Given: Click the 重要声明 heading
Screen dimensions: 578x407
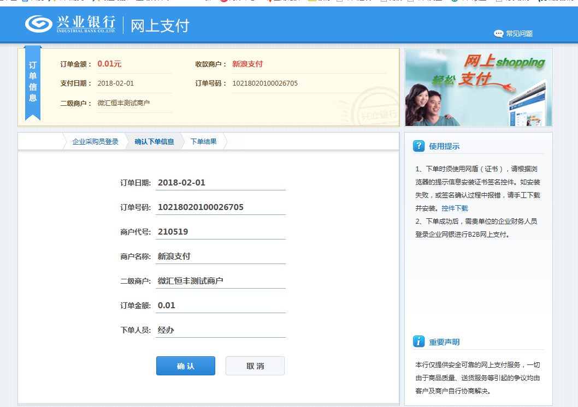Looking at the screenshot, I should click(444, 342).
